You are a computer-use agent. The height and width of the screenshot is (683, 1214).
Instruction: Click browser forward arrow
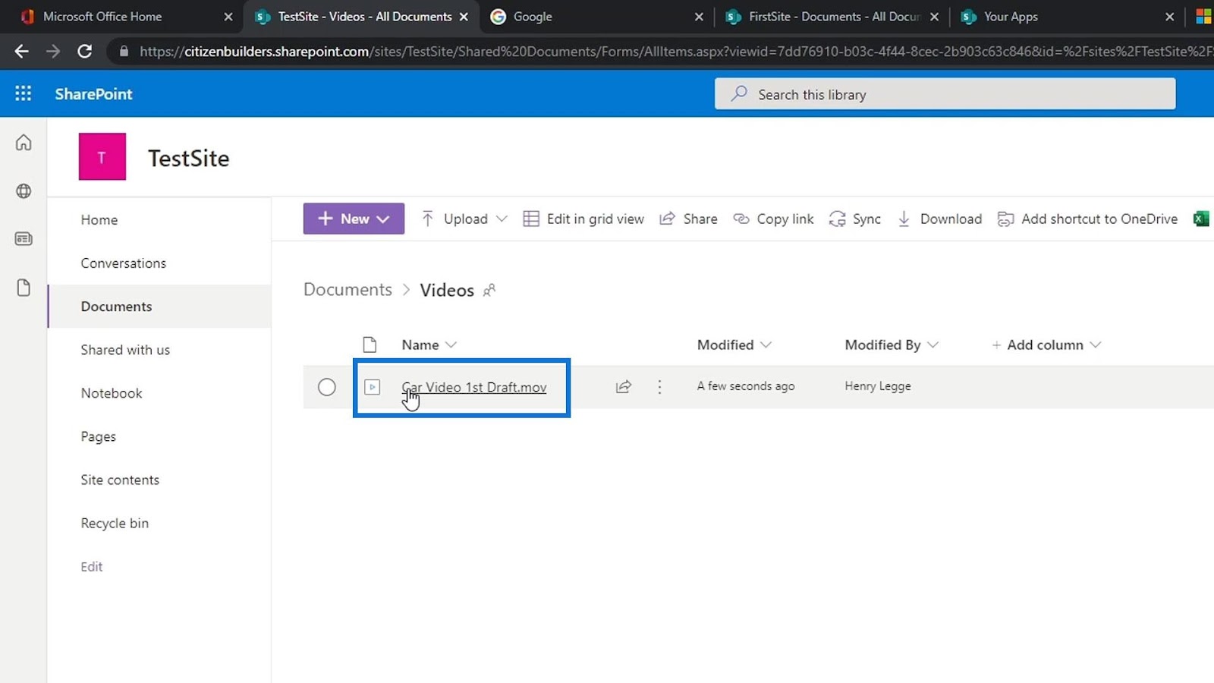[53, 51]
